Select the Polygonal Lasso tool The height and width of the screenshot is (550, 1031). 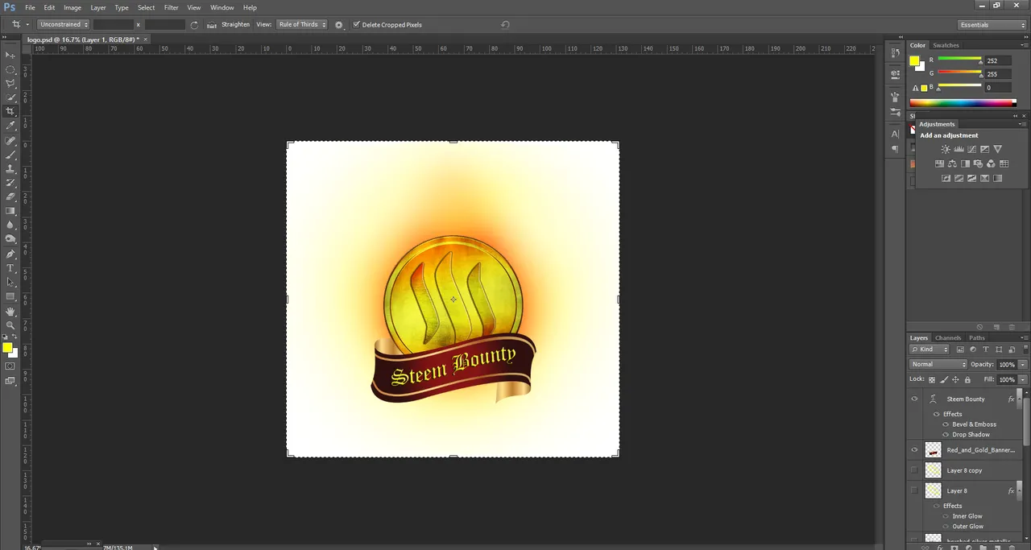click(10, 83)
